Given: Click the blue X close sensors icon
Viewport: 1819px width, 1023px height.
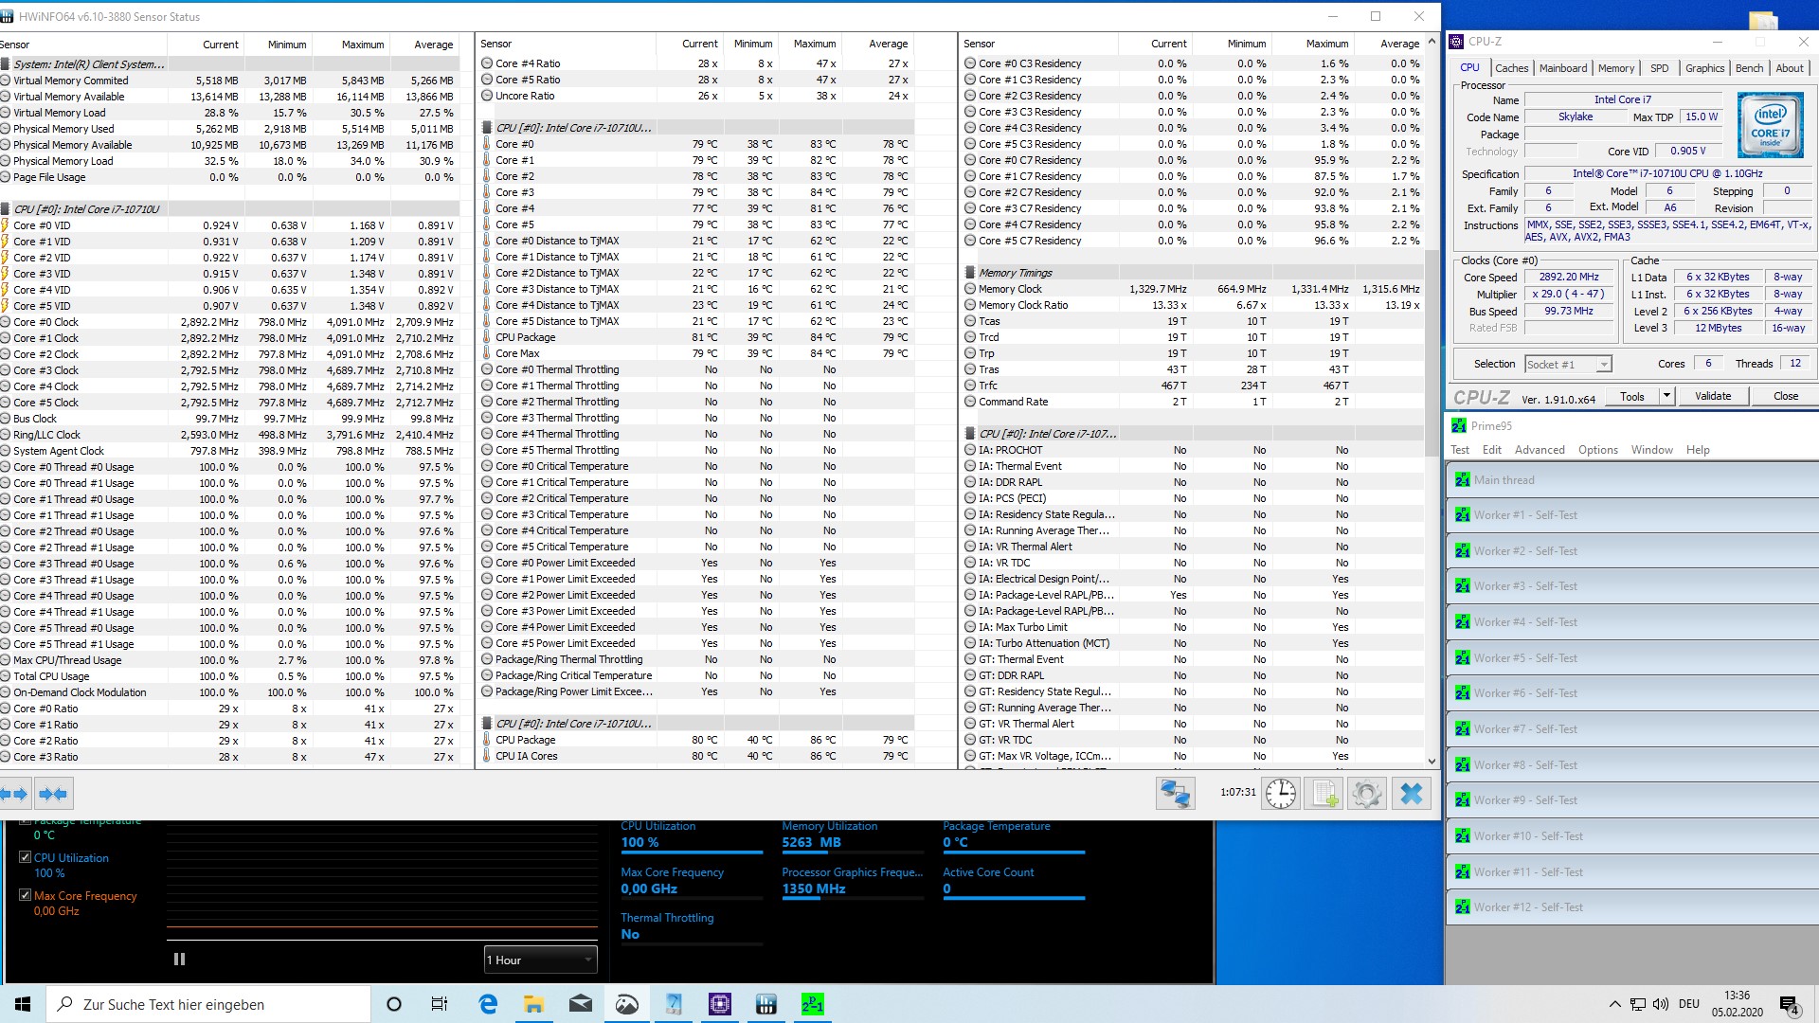Looking at the screenshot, I should (1411, 794).
